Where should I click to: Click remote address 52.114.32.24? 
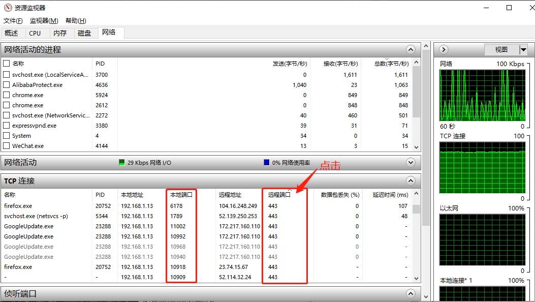[x=235, y=277]
